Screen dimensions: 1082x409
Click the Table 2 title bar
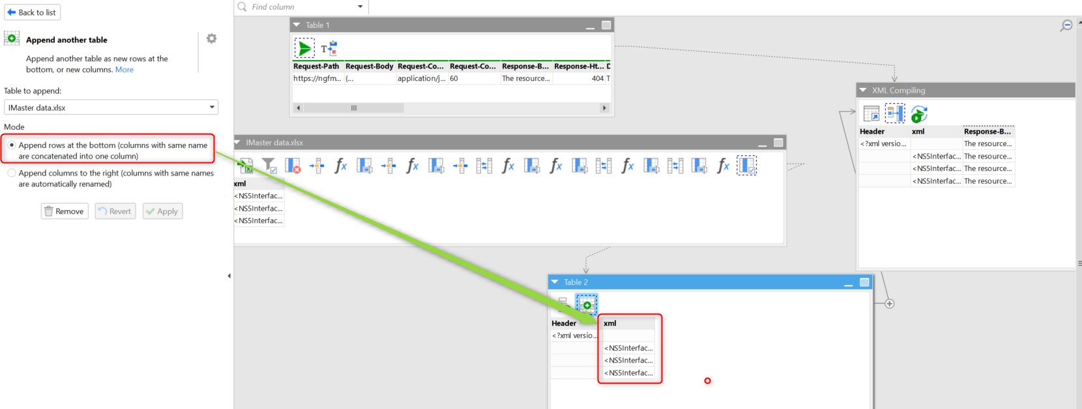pos(710,282)
